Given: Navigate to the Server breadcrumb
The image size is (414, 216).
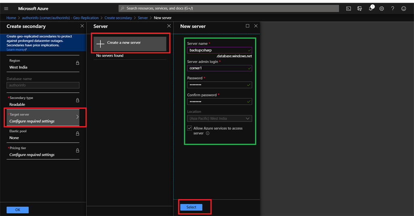Looking at the screenshot, I should (x=143, y=18).
